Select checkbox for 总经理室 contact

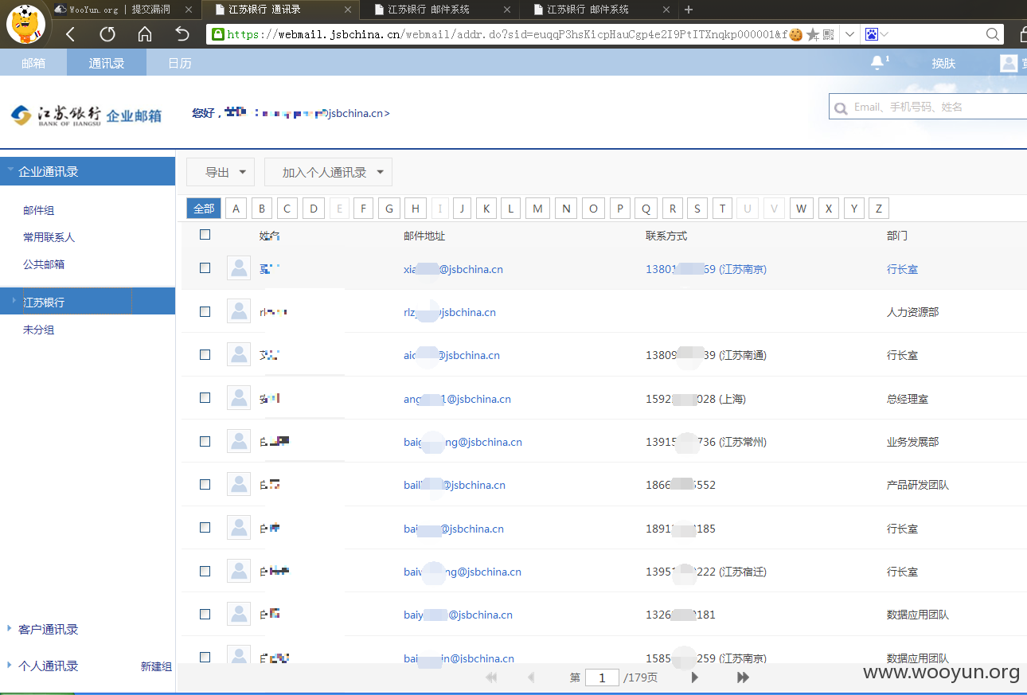[205, 397]
